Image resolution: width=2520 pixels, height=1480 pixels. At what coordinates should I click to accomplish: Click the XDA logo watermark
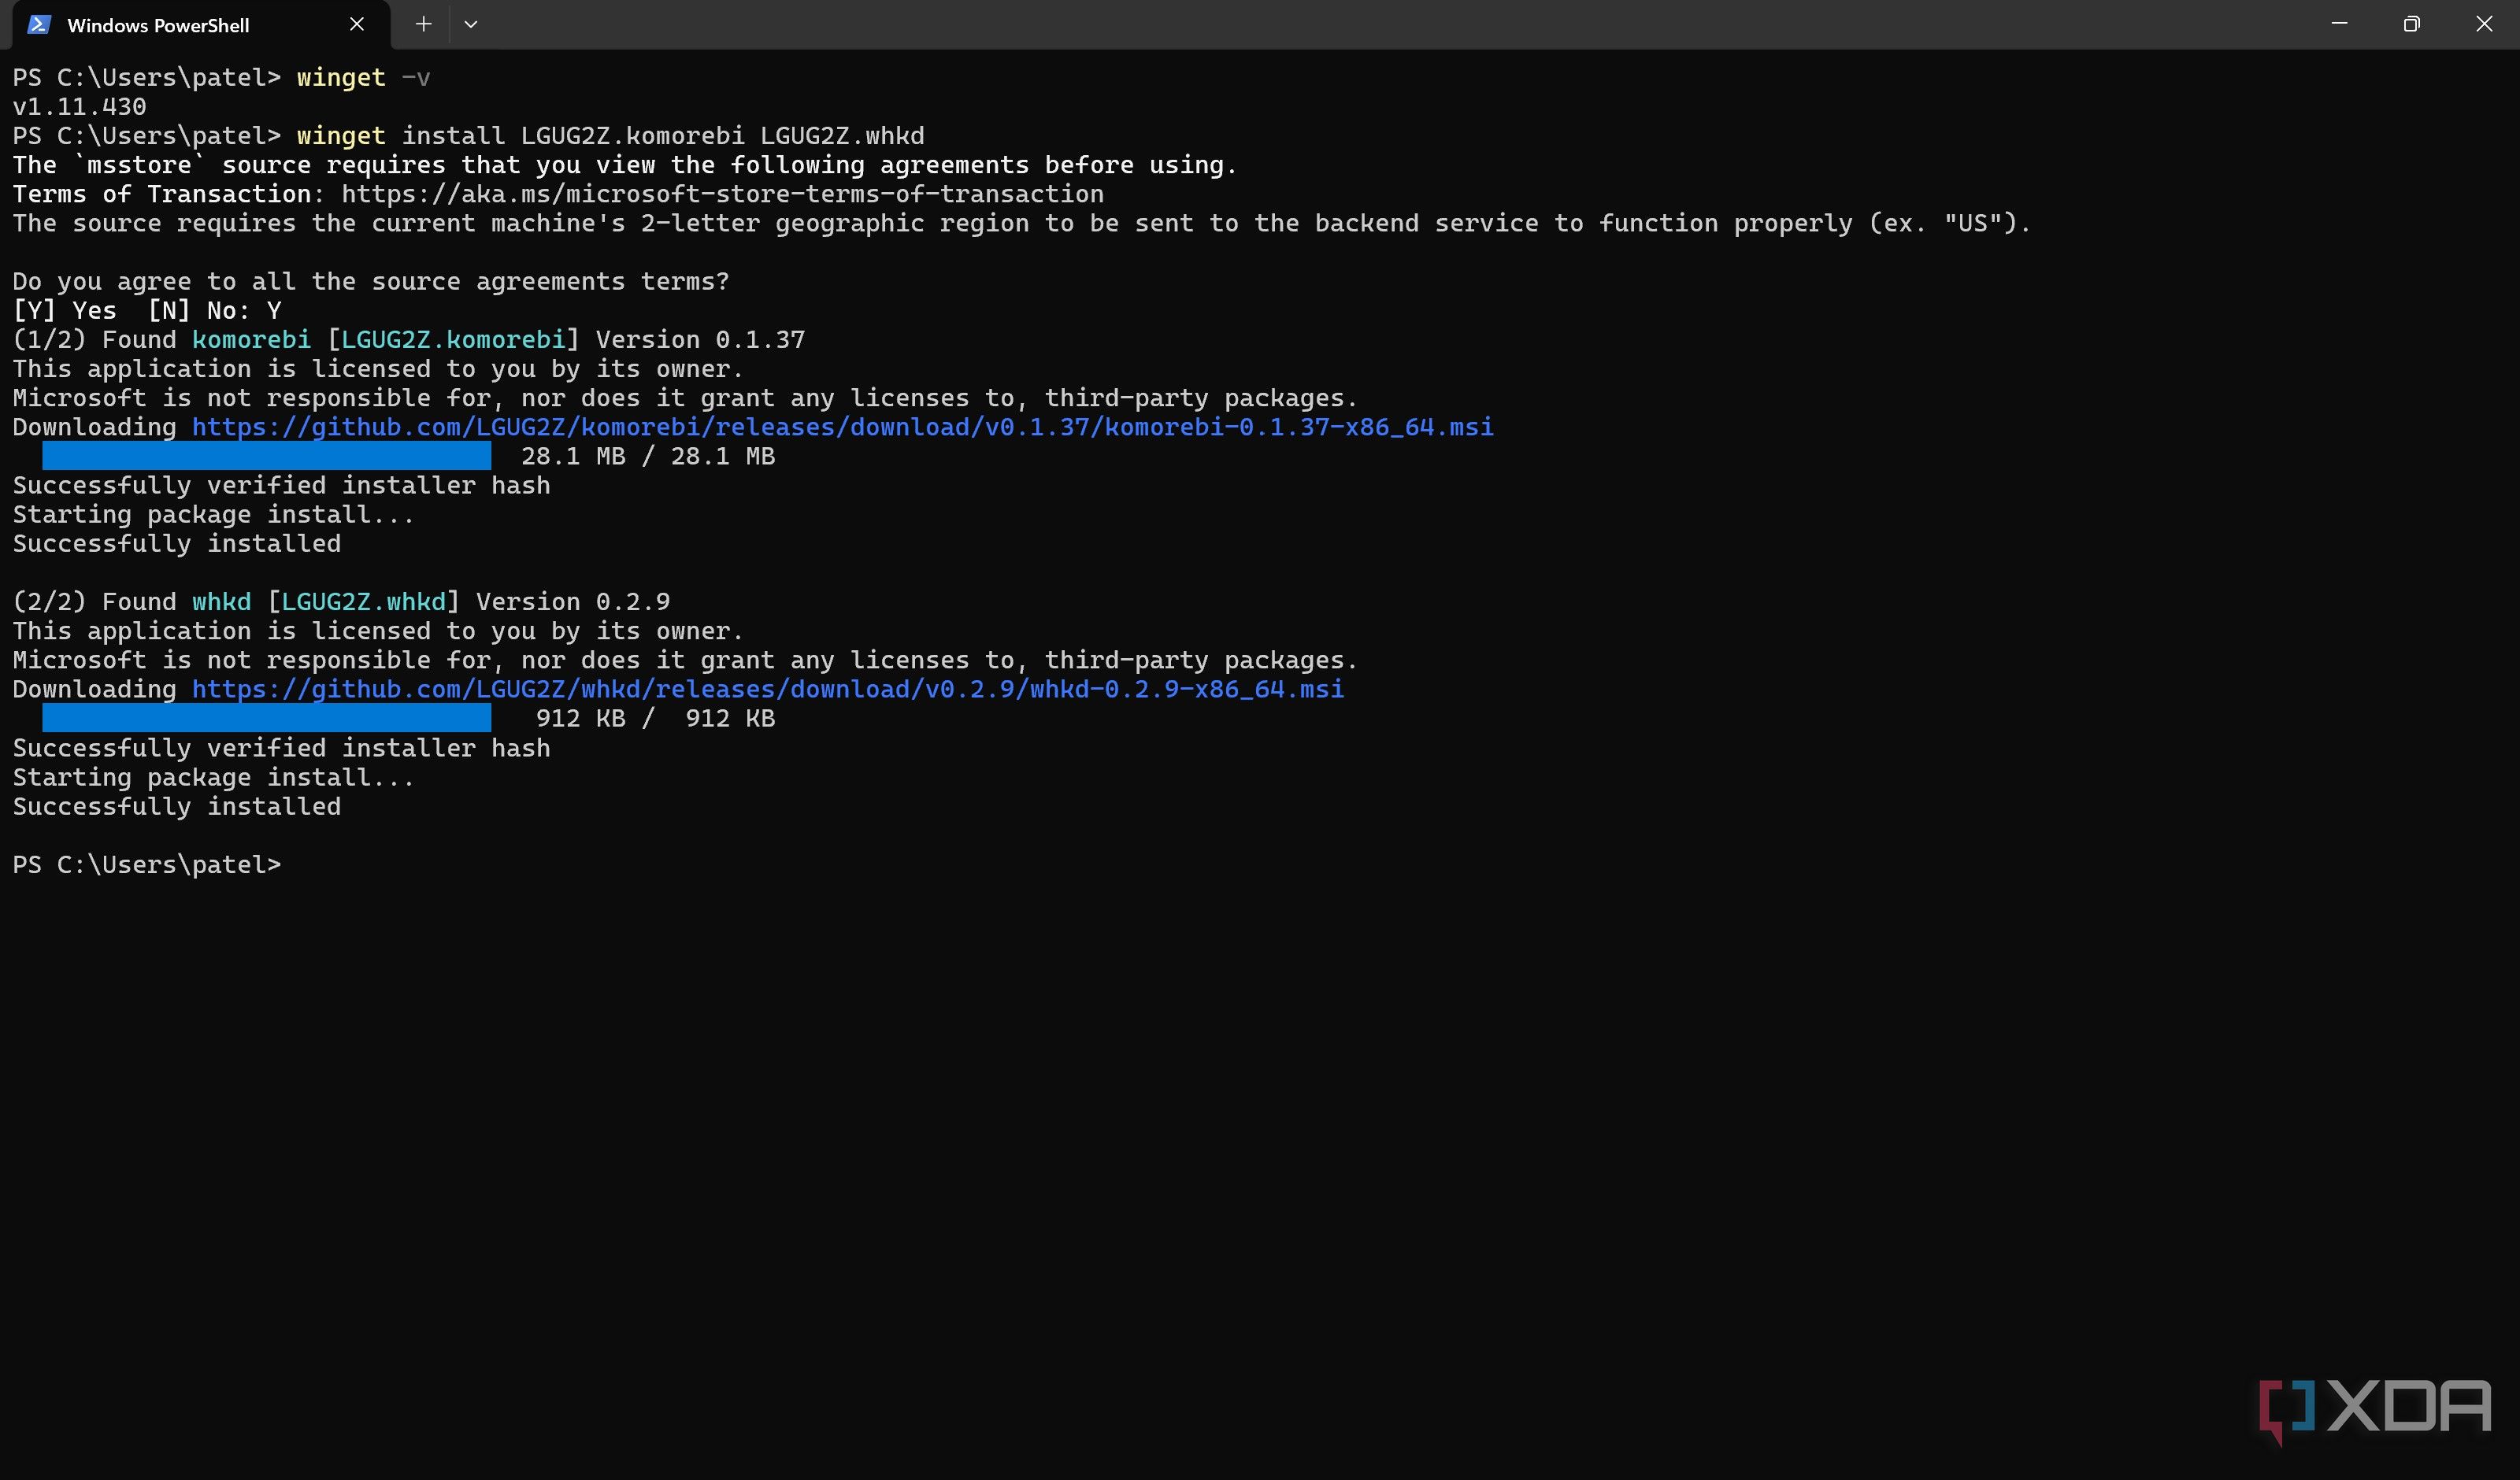(2374, 1409)
